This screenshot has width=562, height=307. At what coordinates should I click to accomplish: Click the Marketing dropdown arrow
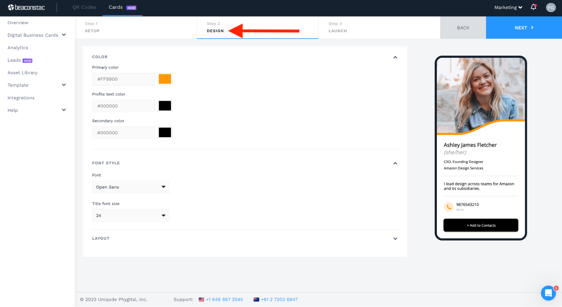pyautogui.click(x=520, y=7)
